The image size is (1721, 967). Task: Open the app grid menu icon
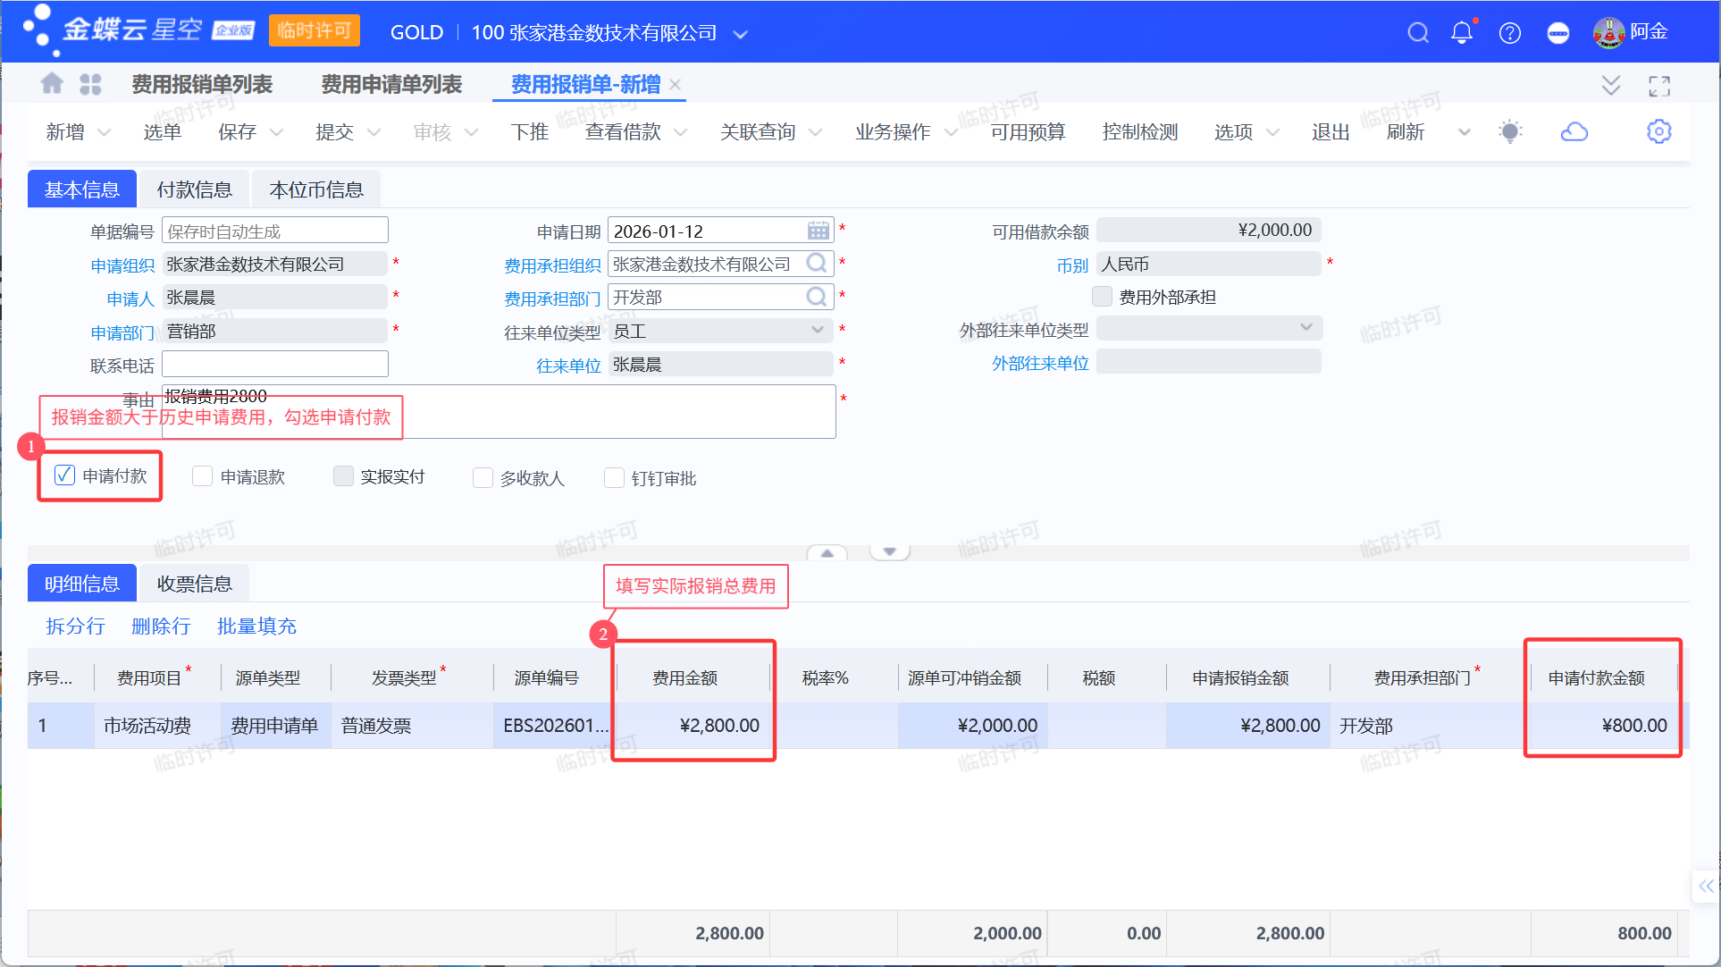(x=90, y=84)
